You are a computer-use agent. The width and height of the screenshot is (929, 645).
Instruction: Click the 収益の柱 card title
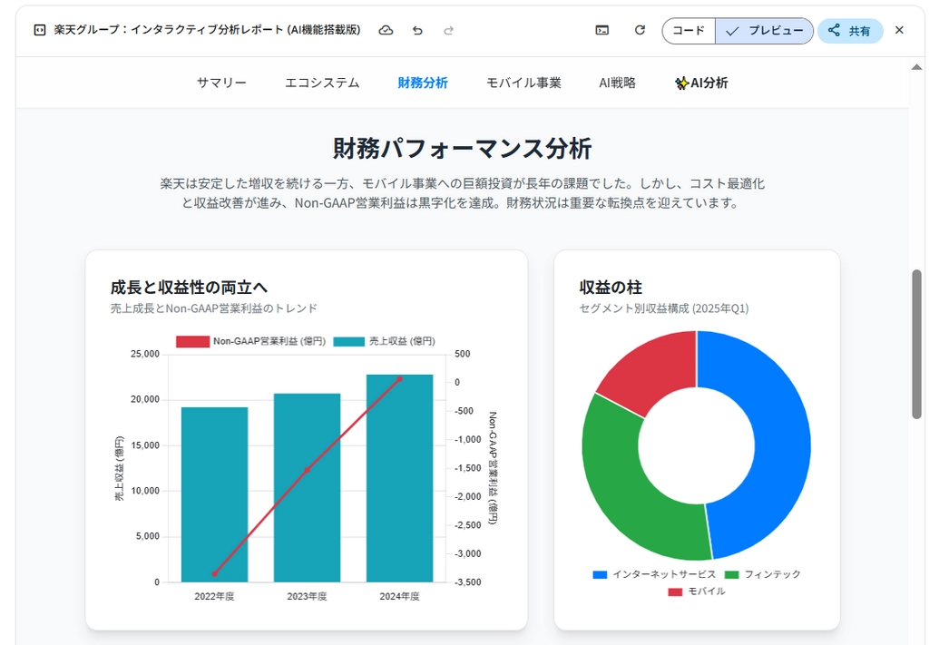pos(611,288)
